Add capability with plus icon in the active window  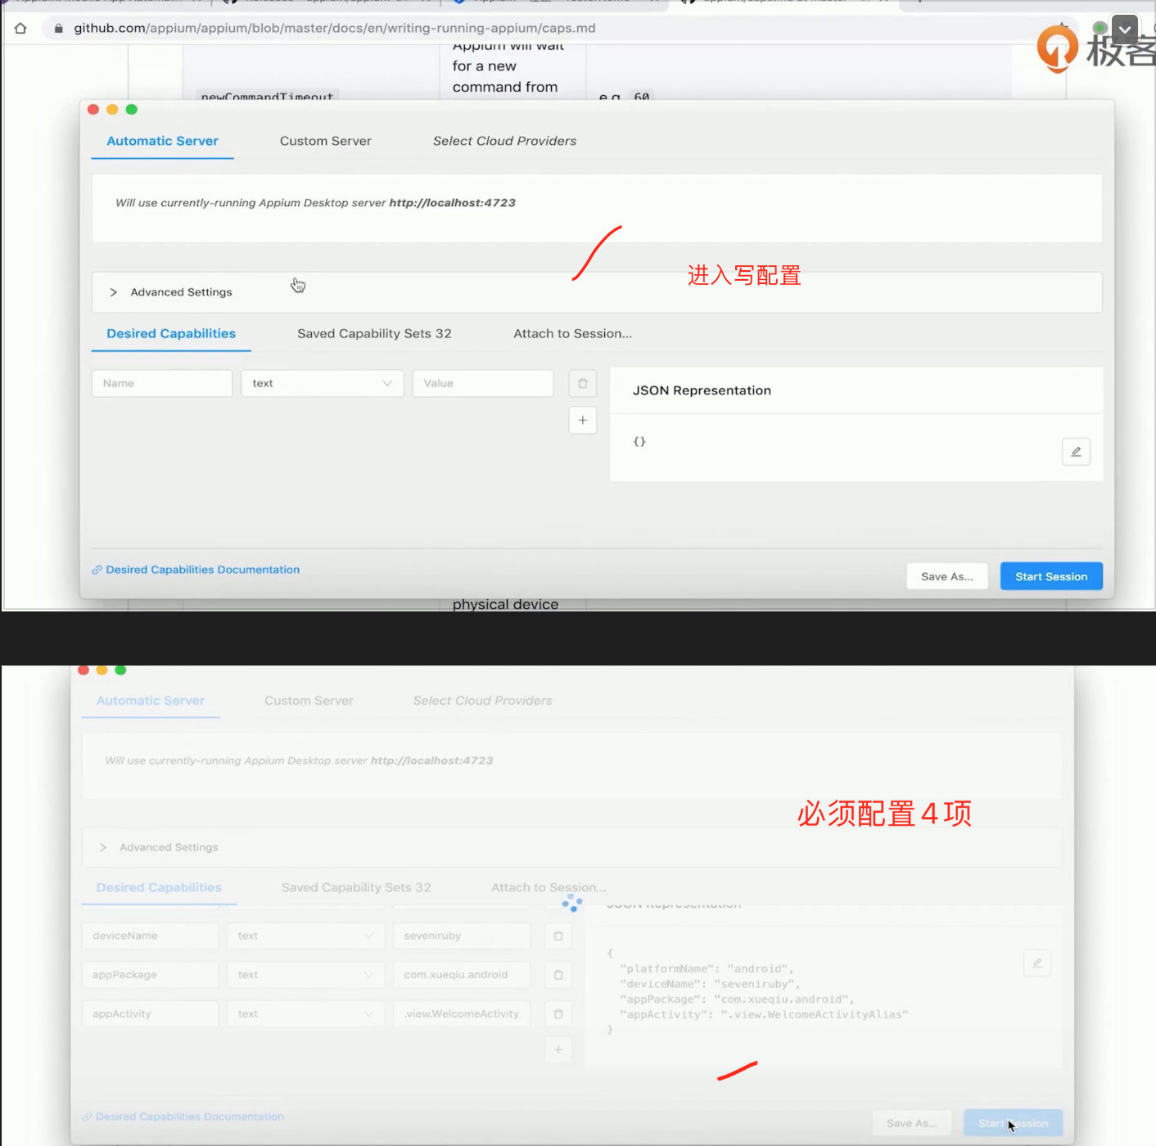[583, 420]
